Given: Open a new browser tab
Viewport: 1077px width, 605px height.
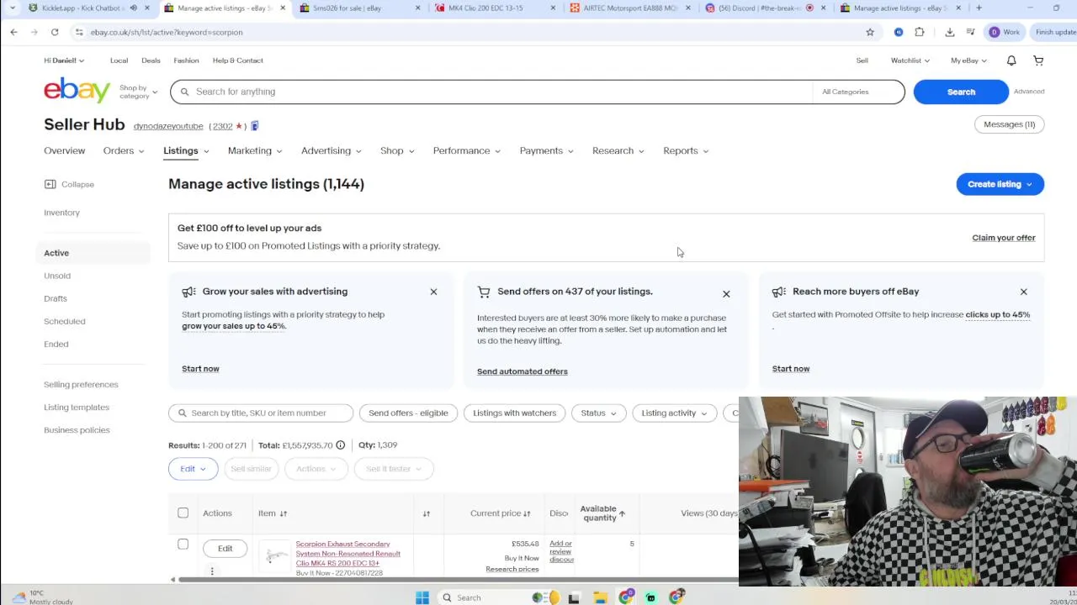Looking at the screenshot, I should click(979, 8).
